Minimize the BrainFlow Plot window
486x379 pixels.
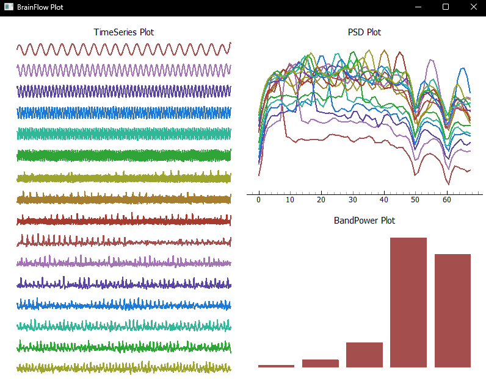tap(418, 7)
